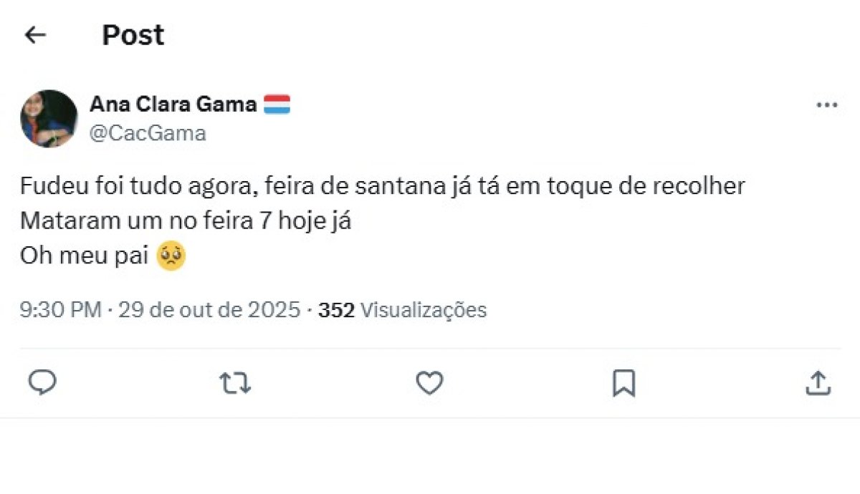Click the line starting "Fudeu foi tudo agora"
860x494 pixels.
383,187
